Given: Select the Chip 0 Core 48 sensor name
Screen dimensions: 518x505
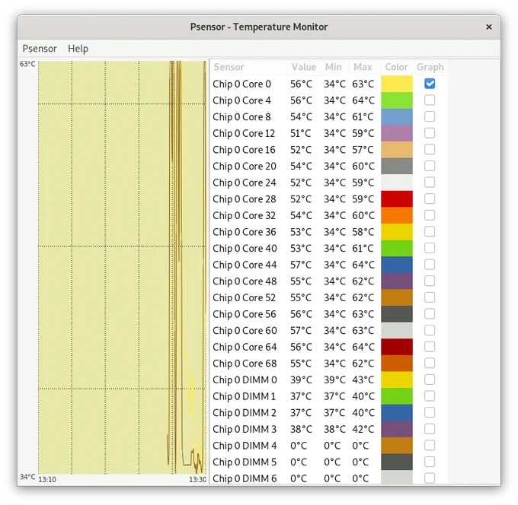Looking at the screenshot, I should point(245,281).
